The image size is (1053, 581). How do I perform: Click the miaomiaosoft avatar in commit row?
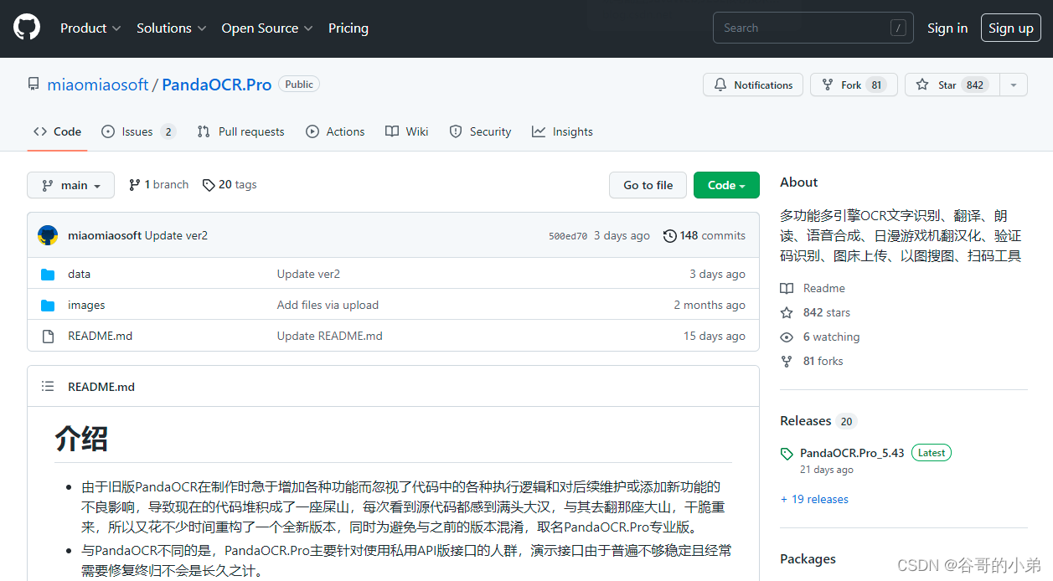[48, 235]
